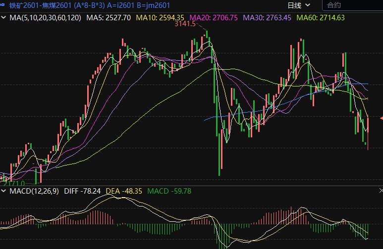Click the 合约 search input field
This screenshot has height=249, width=383.
tap(352, 6)
